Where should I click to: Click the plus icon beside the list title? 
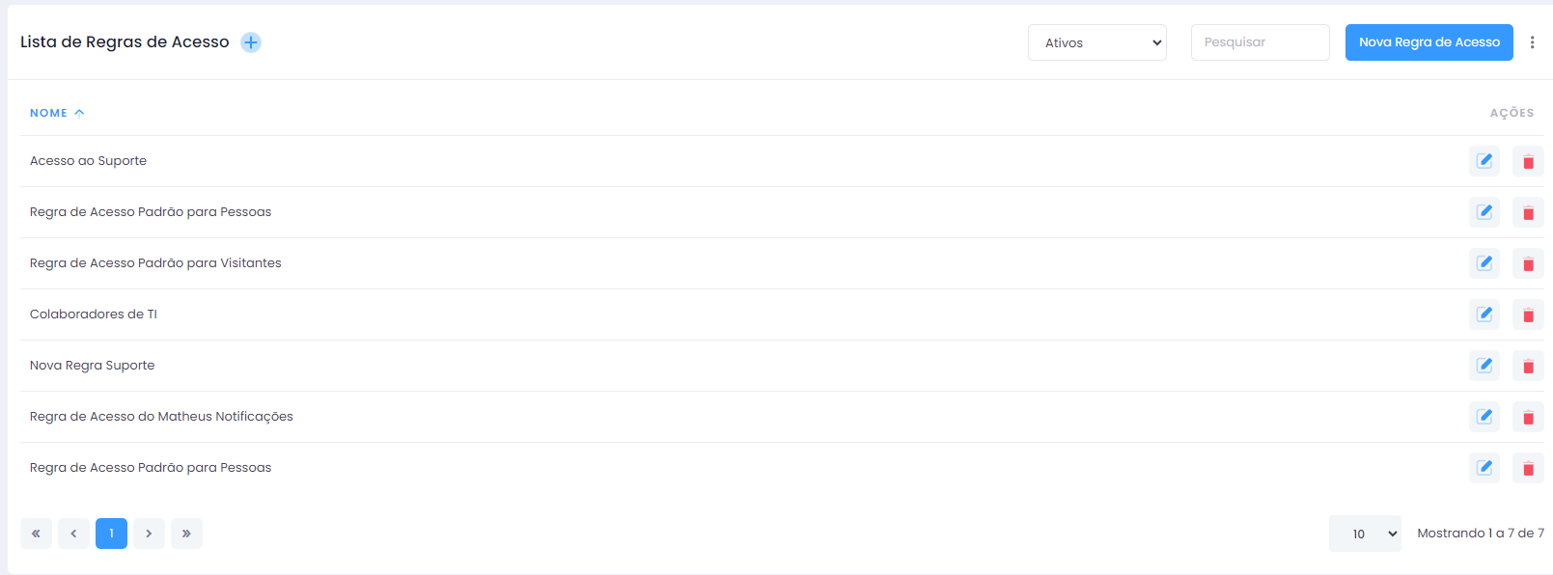251,42
